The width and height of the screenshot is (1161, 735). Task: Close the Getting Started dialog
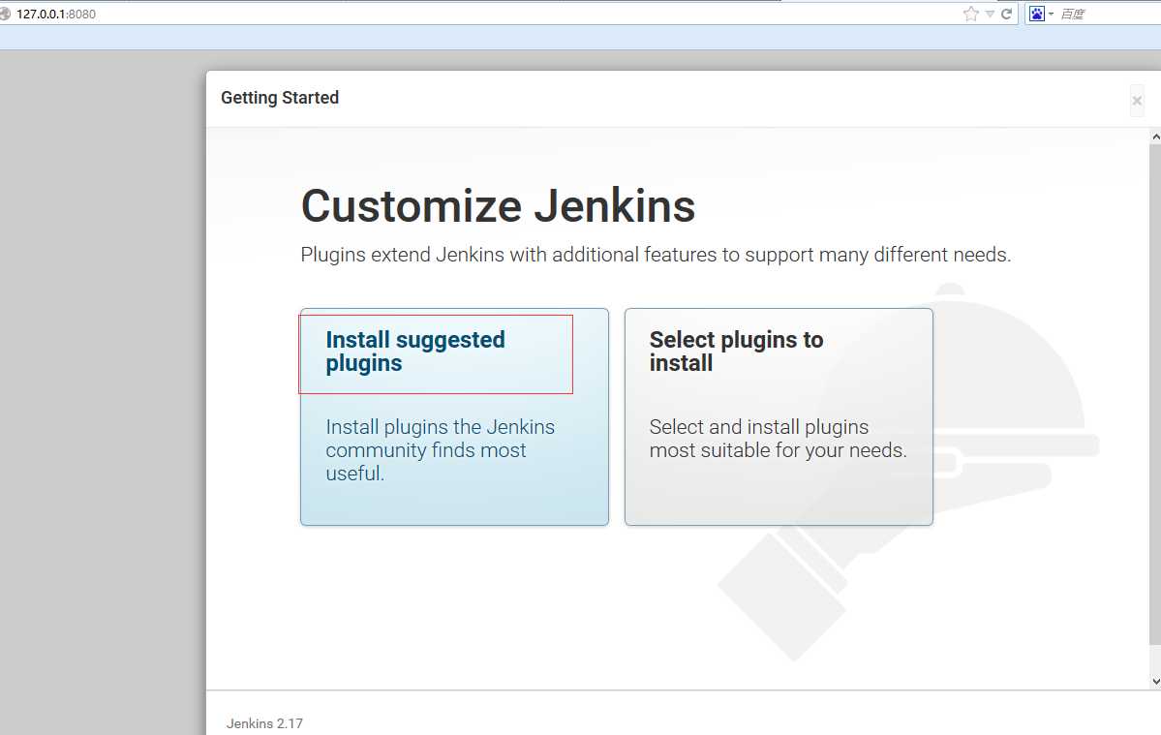1137,101
